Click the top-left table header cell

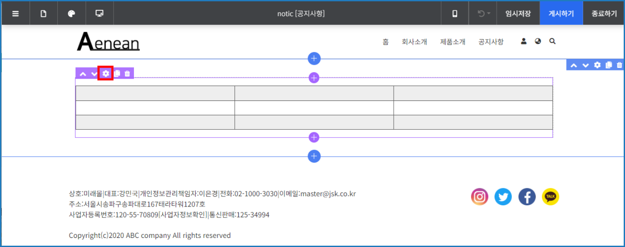click(x=155, y=93)
